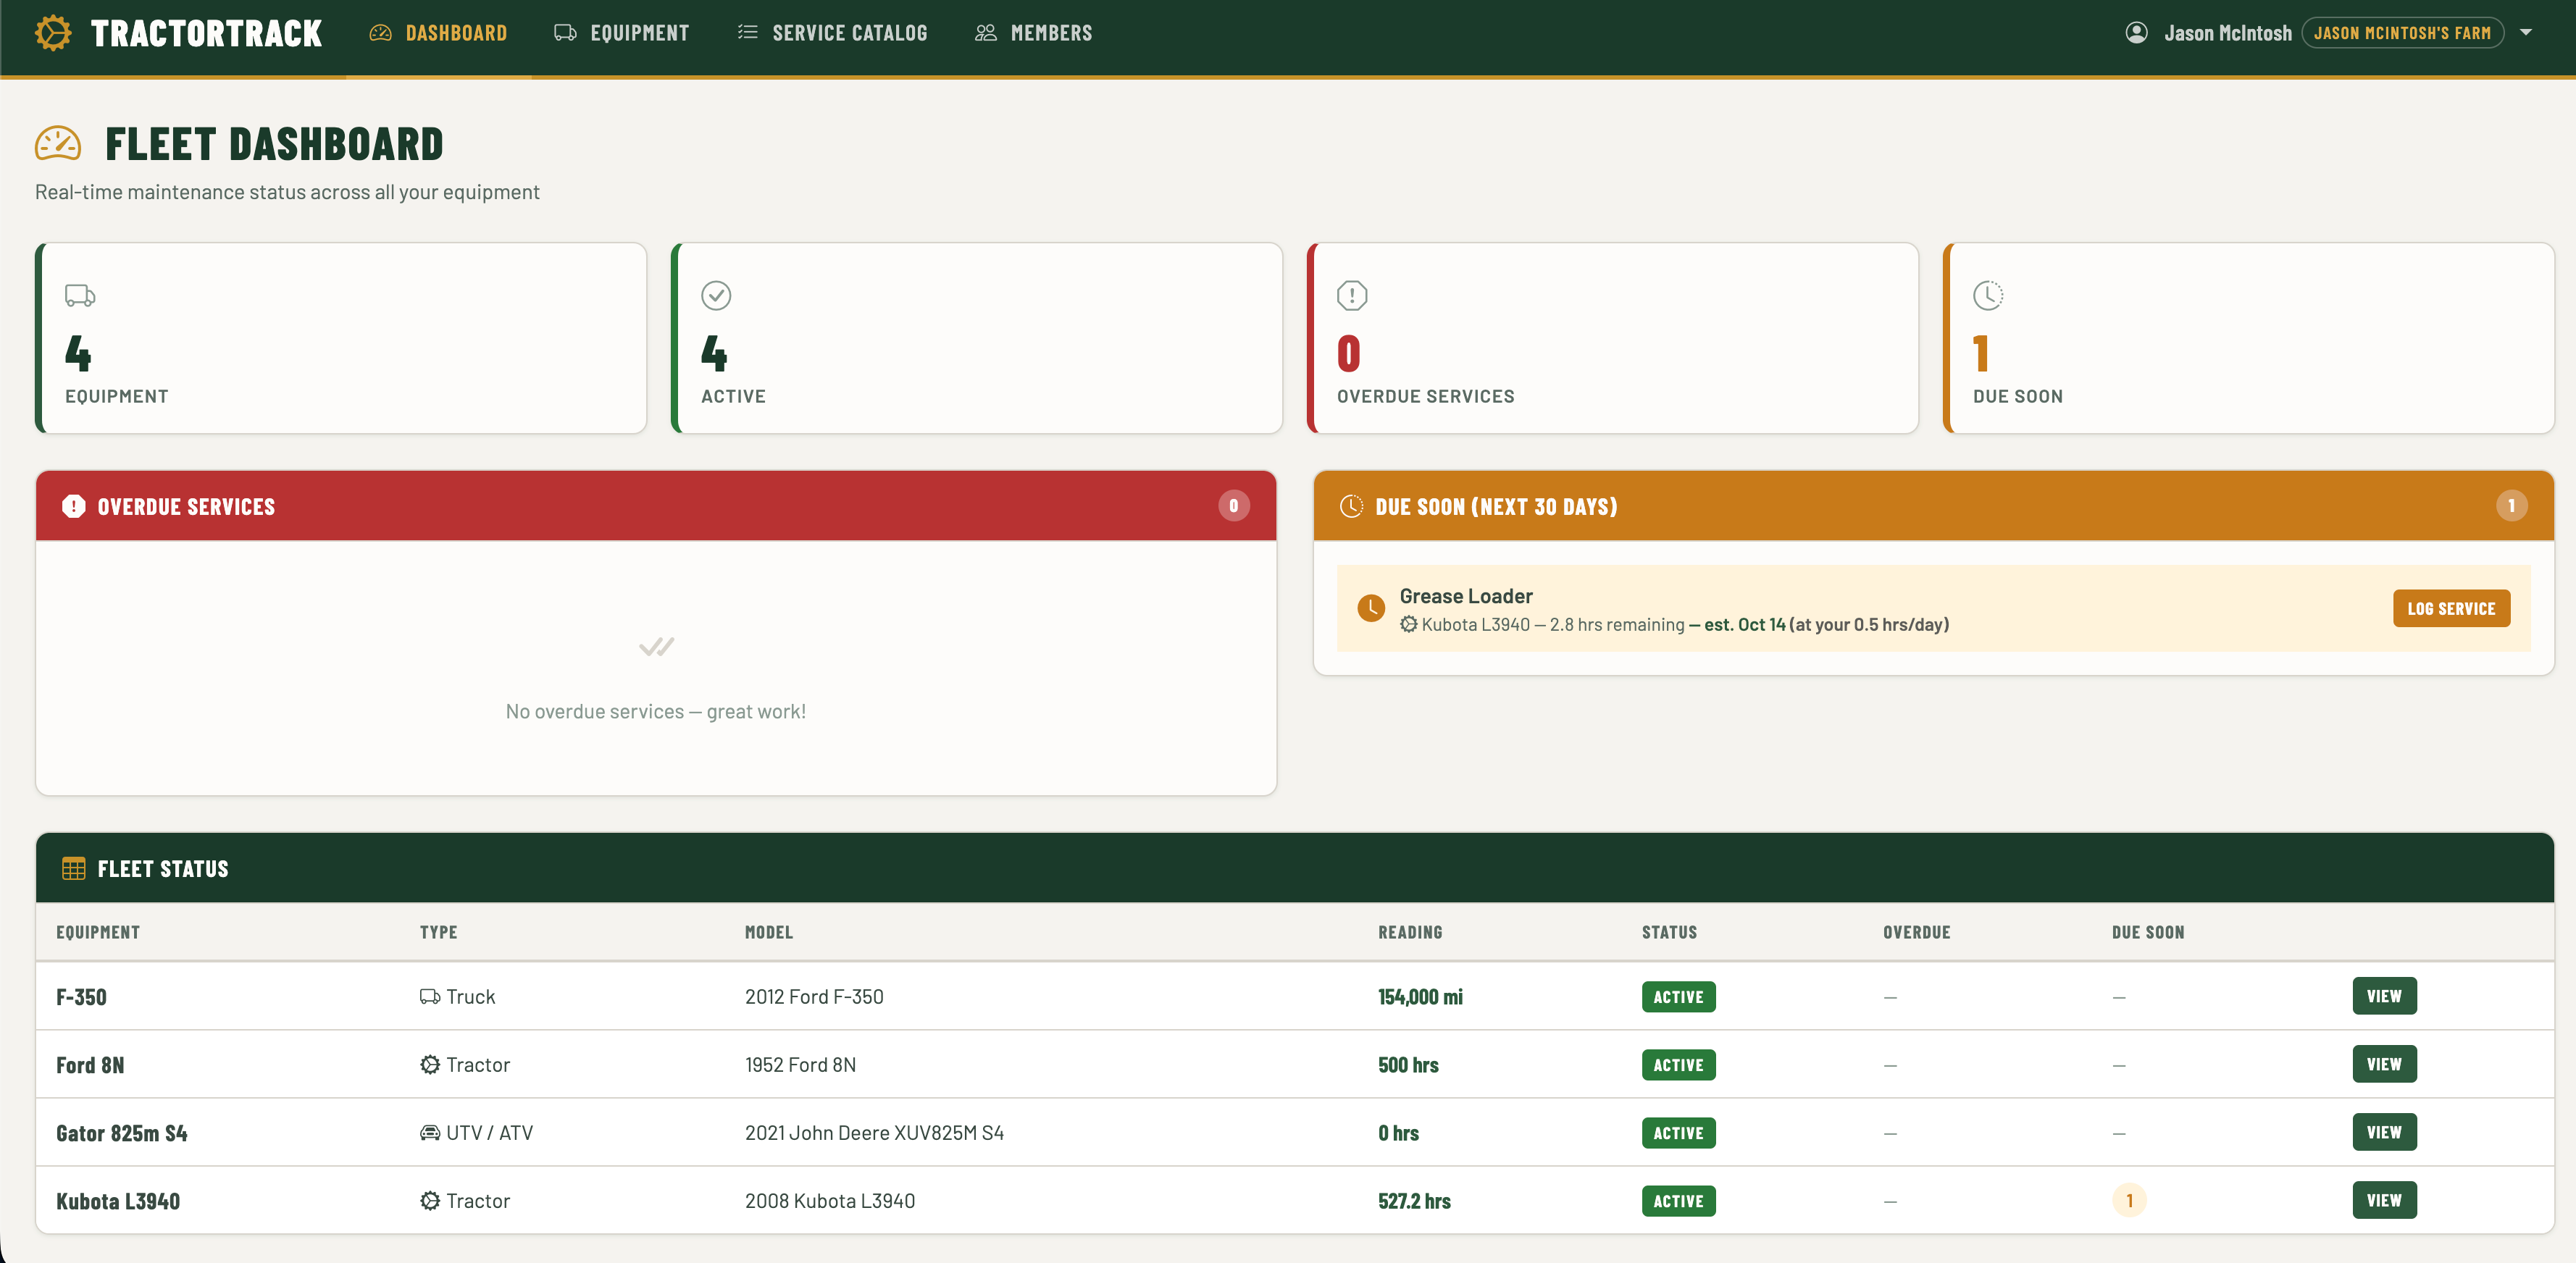Click the overdue count badge showing 0

click(x=1233, y=506)
